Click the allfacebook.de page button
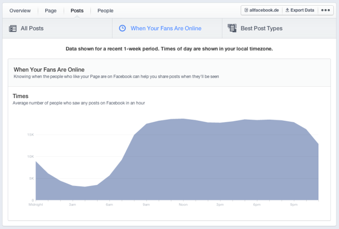Viewport: 339px width, 229px height. pyautogui.click(x=262, y=10)
